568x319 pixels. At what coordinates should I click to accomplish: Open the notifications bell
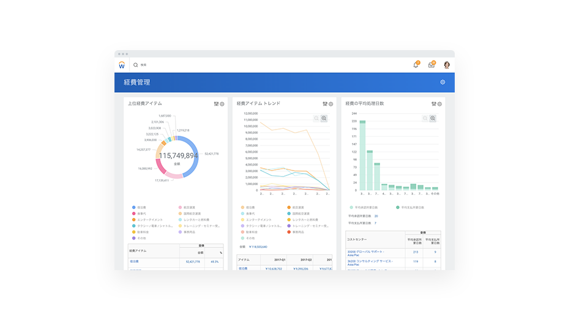416,65
